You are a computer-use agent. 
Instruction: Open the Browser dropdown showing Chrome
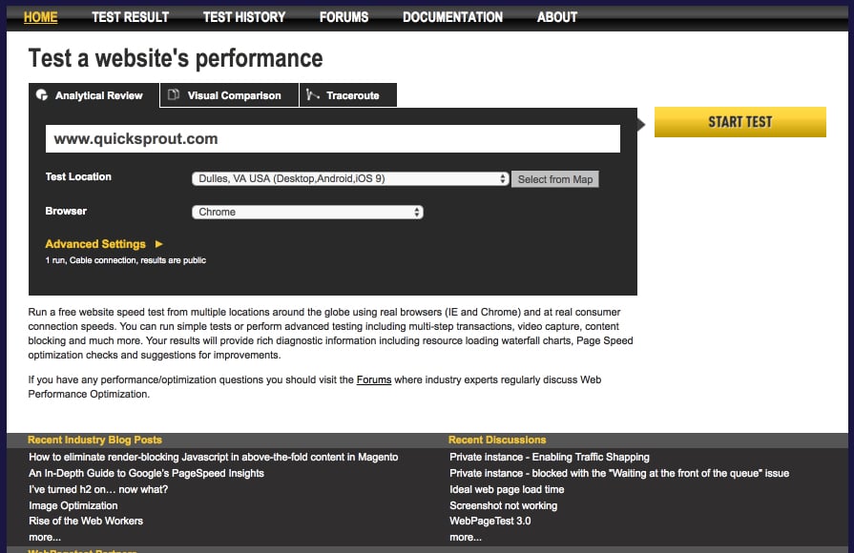(307, 212)
